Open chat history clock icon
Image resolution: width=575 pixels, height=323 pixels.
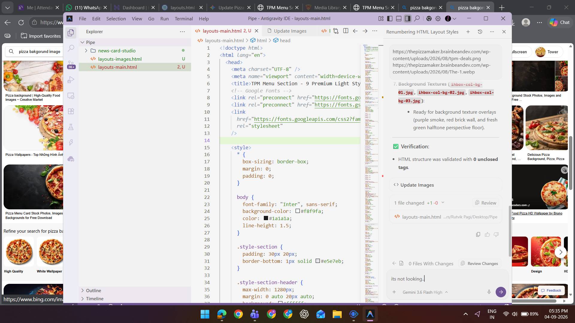click(x=480, y=32)
